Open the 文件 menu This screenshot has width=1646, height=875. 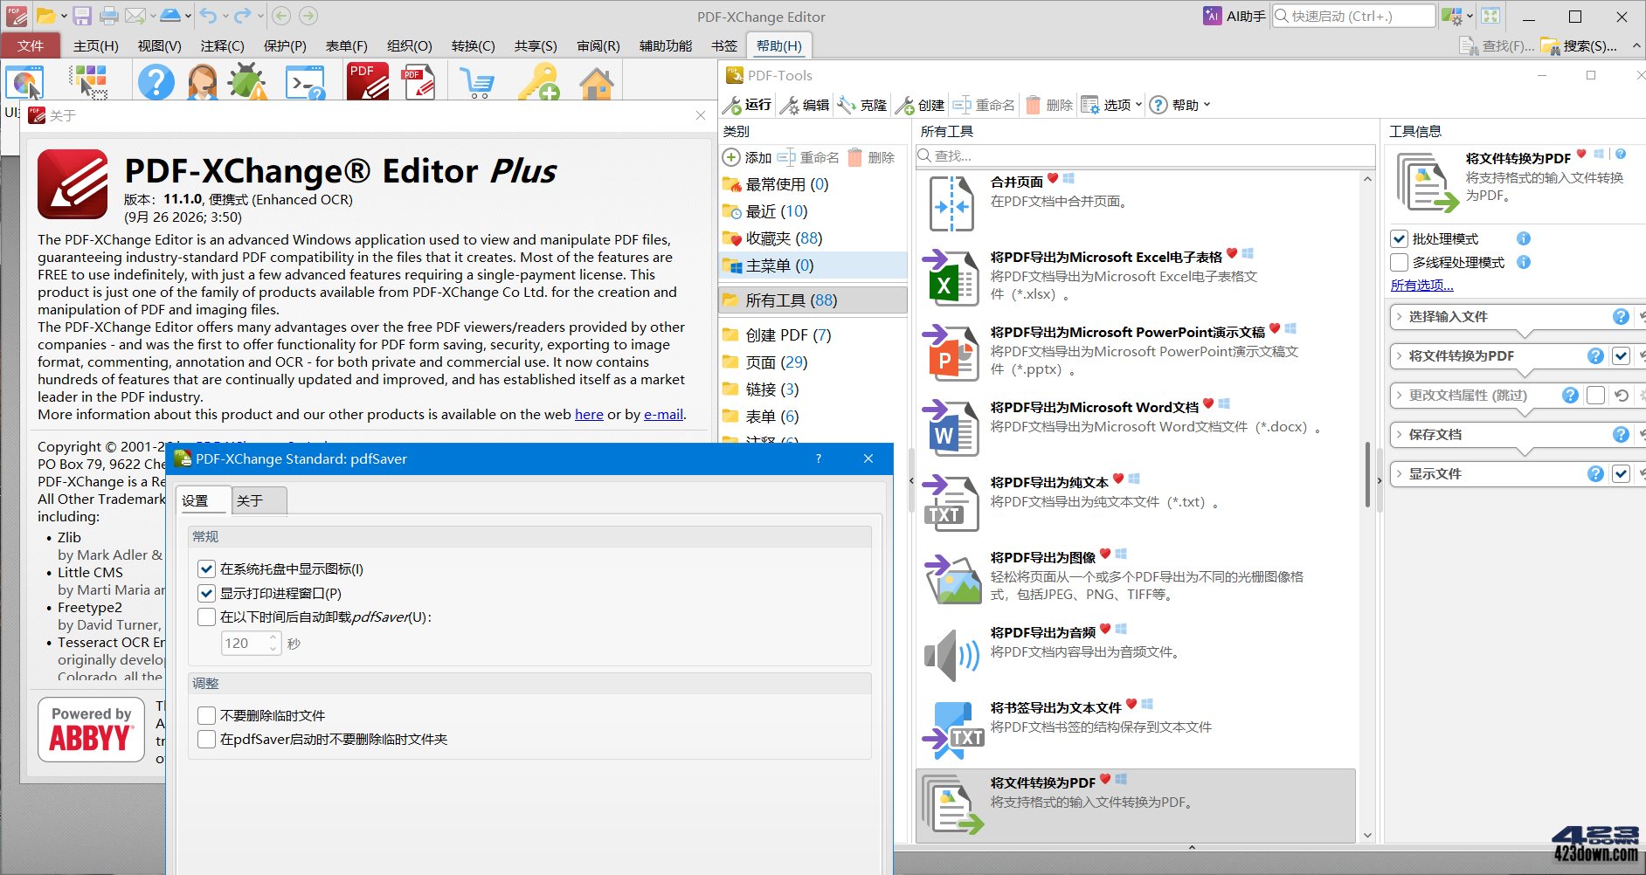(x=31, y=45)
